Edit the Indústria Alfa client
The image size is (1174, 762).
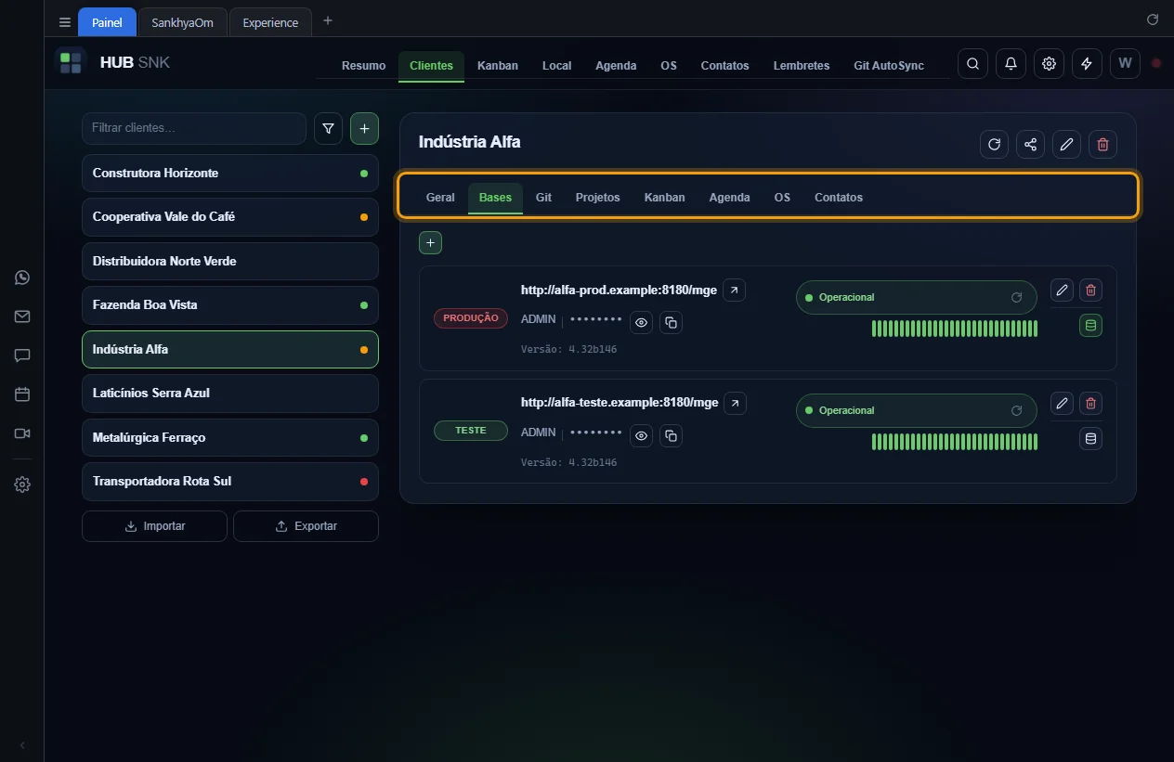(1066, 144)
